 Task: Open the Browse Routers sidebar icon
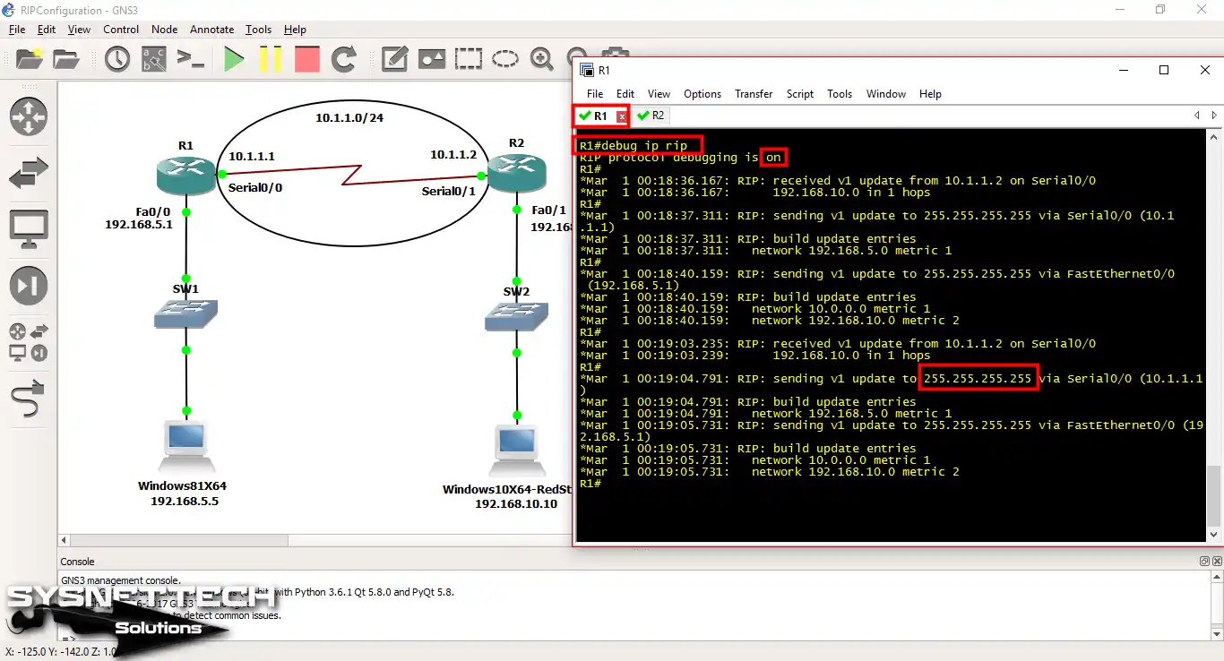coord(28,116)
